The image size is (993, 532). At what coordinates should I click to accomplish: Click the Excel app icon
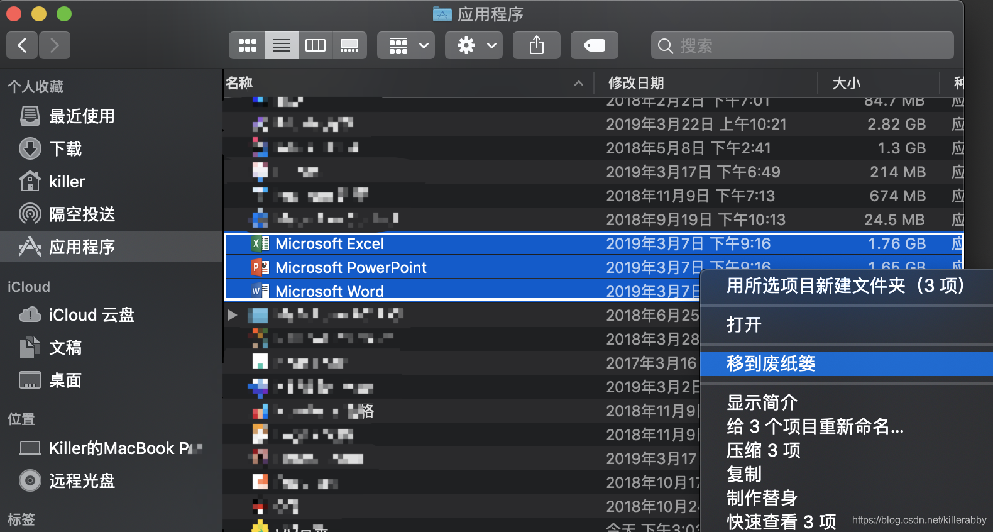pos(260,244)
